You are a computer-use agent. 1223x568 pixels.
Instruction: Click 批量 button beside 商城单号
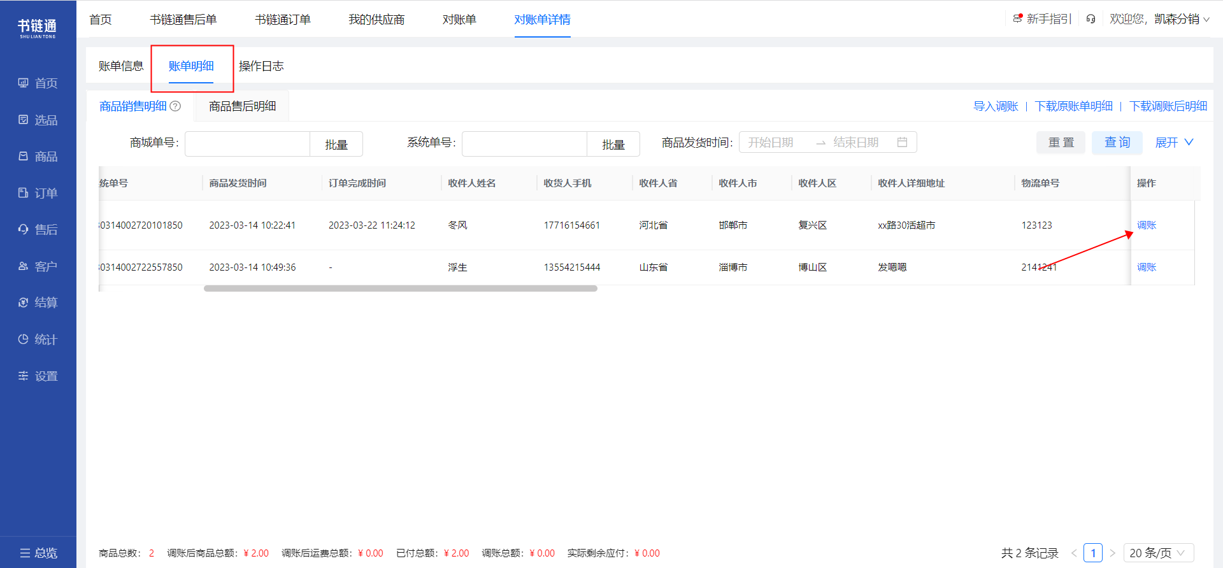point(336,145)
